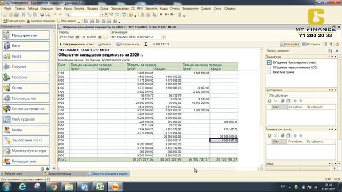Toggle БУ (данные бухгалтерского учета) checkbox
This screenshot has width=342, height=192.
coord(269,63)
